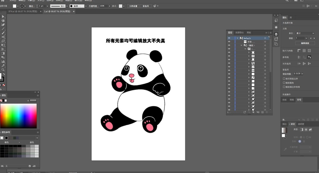Screen dimensions: 319x173
Task: Click the 首选项 button
Action: point(146,6)
